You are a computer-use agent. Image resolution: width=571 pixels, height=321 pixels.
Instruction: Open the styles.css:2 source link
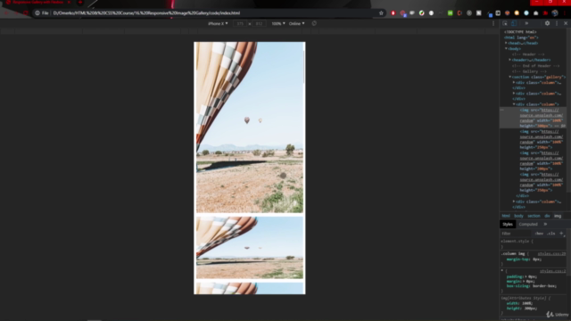pos(552,271)
